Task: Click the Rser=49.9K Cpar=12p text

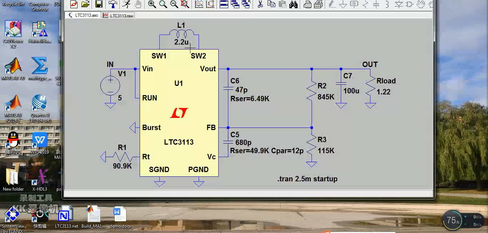Action: click(x=267, y=151)
